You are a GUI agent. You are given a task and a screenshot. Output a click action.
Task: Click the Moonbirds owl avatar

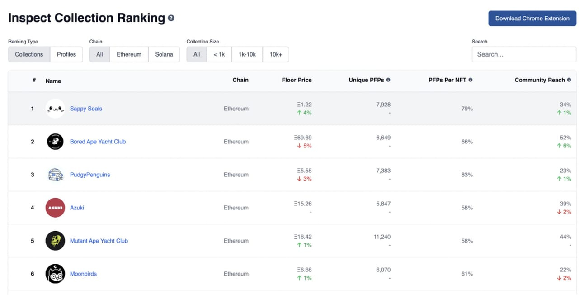tap(55, 274)
